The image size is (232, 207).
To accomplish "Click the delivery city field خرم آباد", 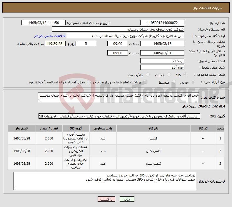I will 162,67.
